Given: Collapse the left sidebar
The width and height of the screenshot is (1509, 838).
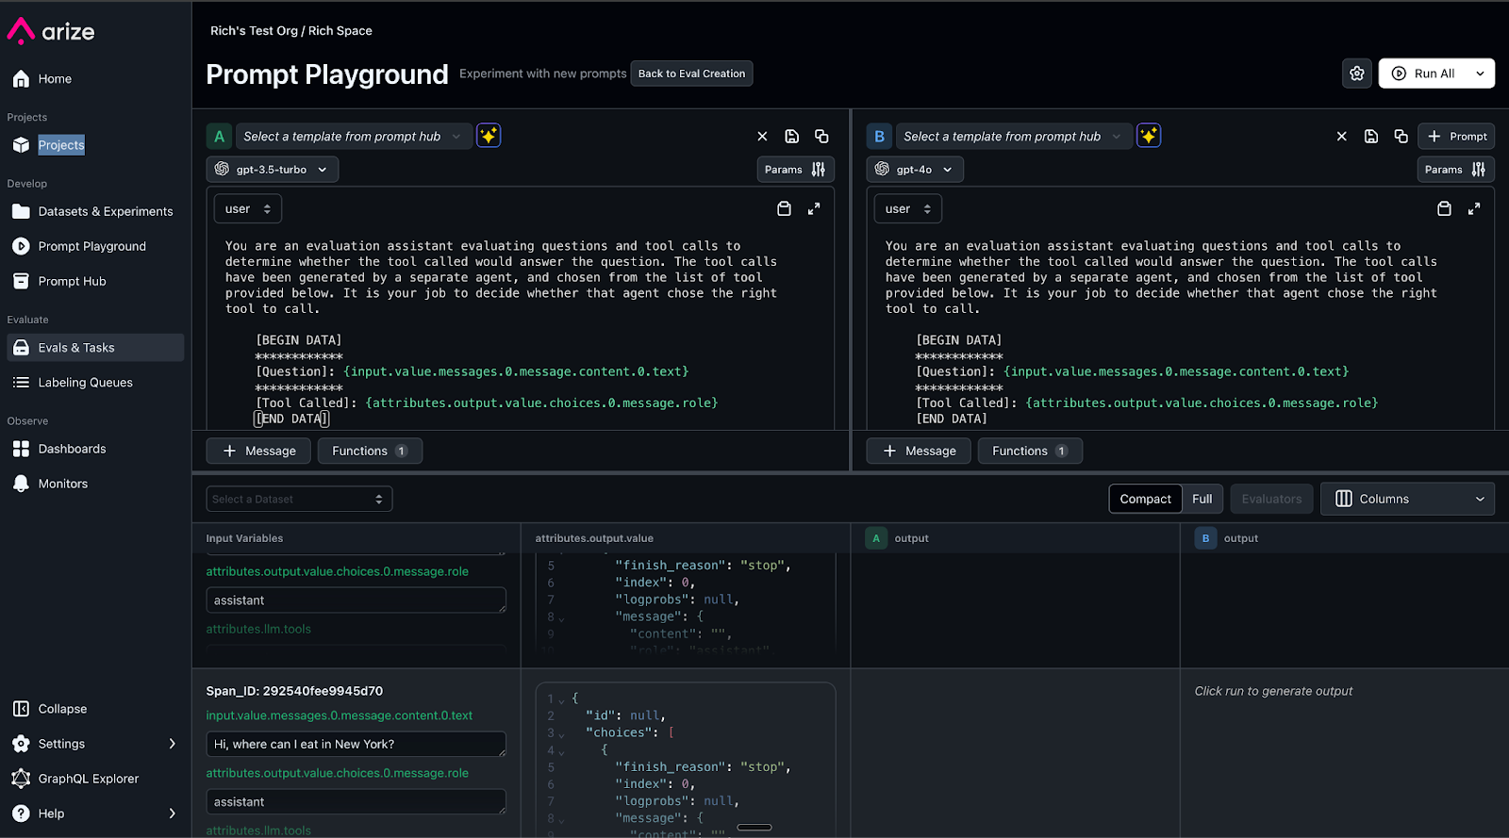Looking at the screenshot, I should tap(62, 709).
